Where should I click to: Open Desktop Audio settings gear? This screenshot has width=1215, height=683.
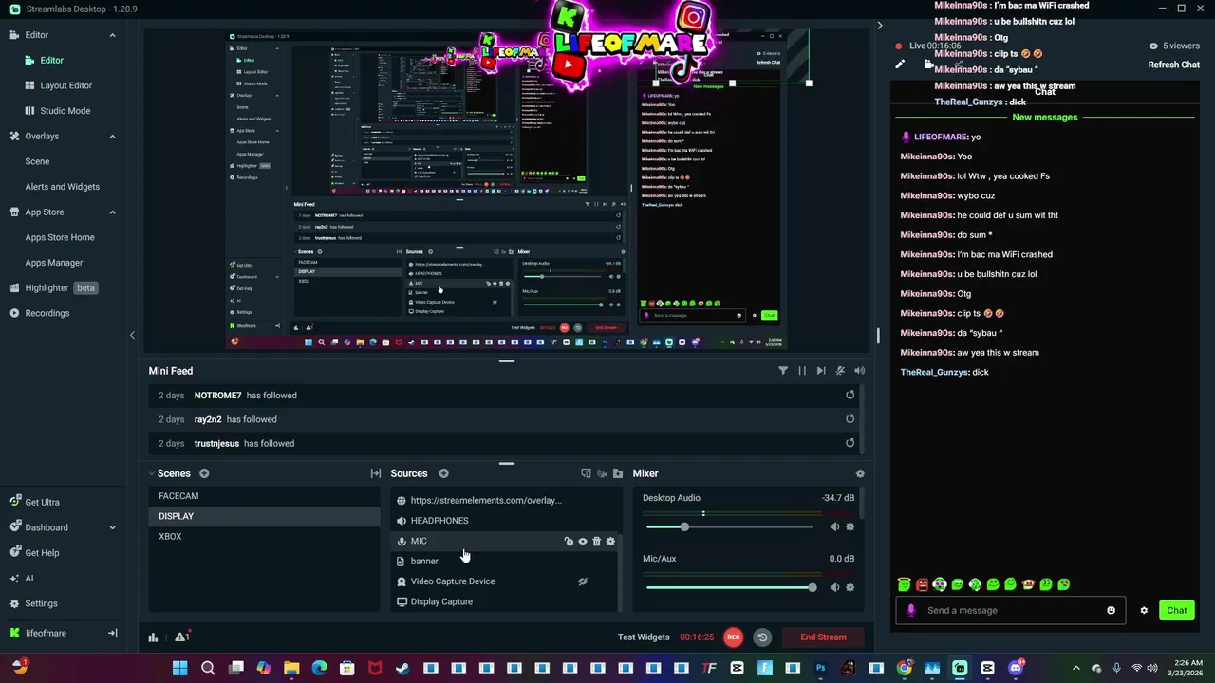pos(850,526)
